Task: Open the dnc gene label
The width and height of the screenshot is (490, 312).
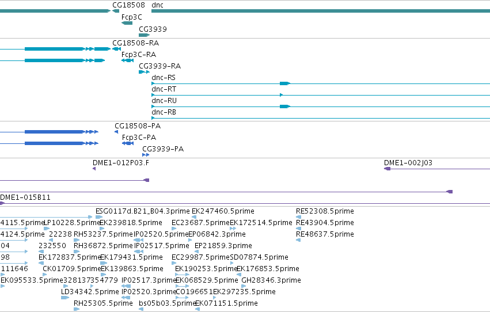Action: tap(158, 5)
